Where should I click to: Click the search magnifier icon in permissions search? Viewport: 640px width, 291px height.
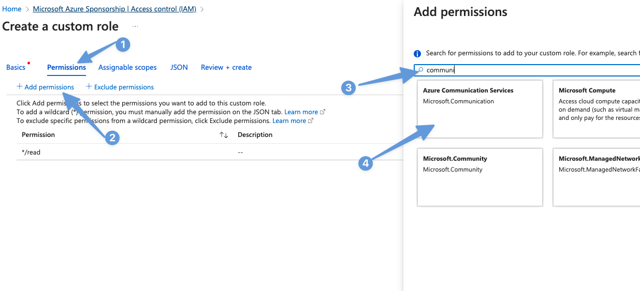point(420,70)
